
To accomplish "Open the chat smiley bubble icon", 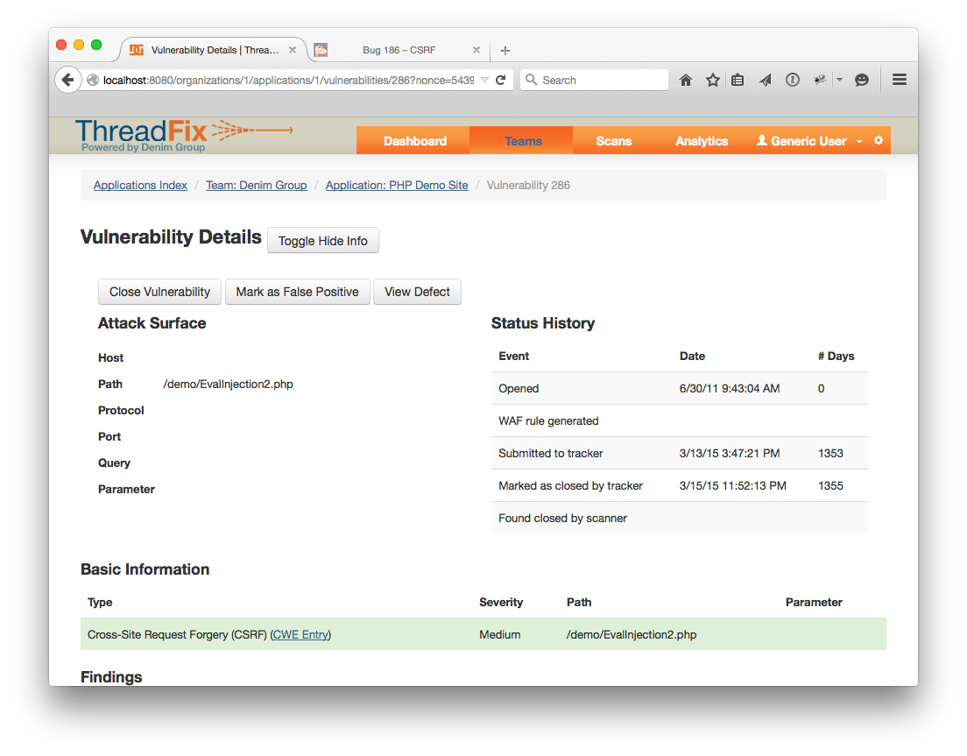I will (862, 81).
